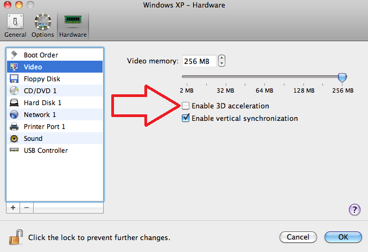Click the Video monitor icon
The image size is (368, 252).
tap(14, 67)
